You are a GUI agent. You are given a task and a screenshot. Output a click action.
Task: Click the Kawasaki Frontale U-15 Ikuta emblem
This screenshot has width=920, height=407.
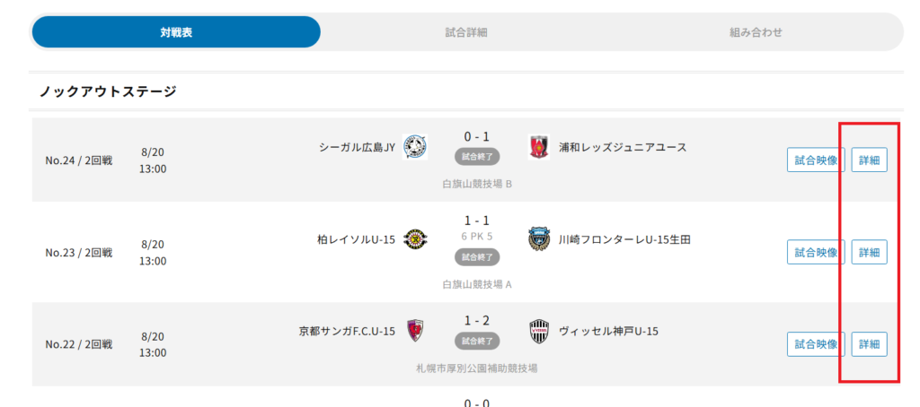(x=539, y=239)
